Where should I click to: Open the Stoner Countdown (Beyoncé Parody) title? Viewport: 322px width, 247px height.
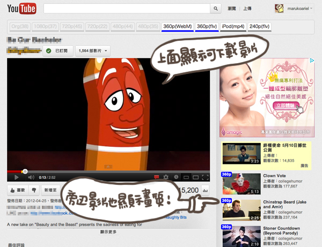point(282,230)
